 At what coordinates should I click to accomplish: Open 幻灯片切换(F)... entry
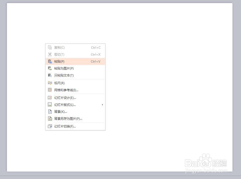pyautogui.click(x=75, y=126)
